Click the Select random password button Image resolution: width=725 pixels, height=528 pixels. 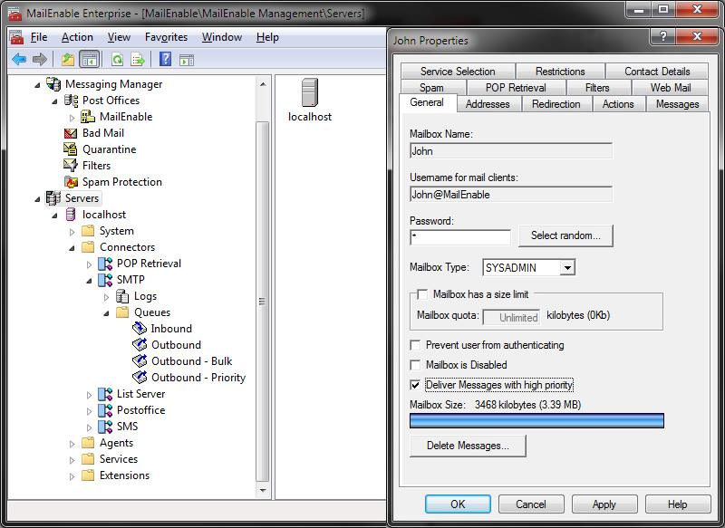565,235
